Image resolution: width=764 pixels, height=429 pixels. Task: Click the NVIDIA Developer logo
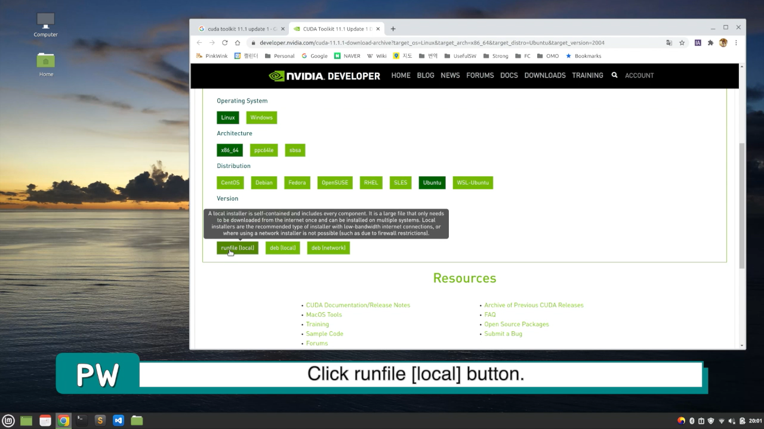pyautogui.click(x=324, y=76)
